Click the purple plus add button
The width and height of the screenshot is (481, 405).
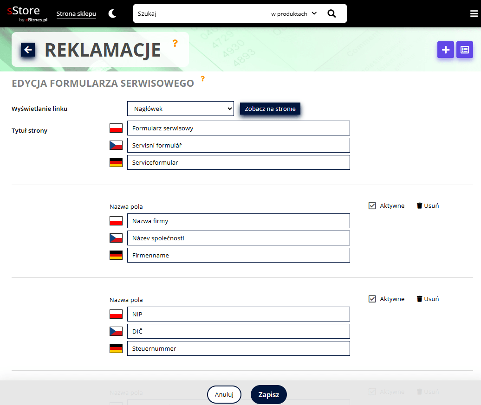click(x=445, y=50)
